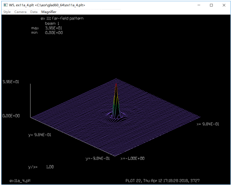Click the red peak of the far-field spike
The width and height of the screenshot is (232, 186).
point(116,85)
